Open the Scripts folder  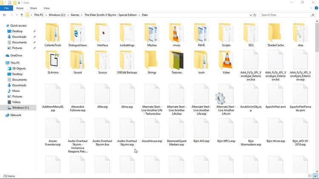(226, 35)
